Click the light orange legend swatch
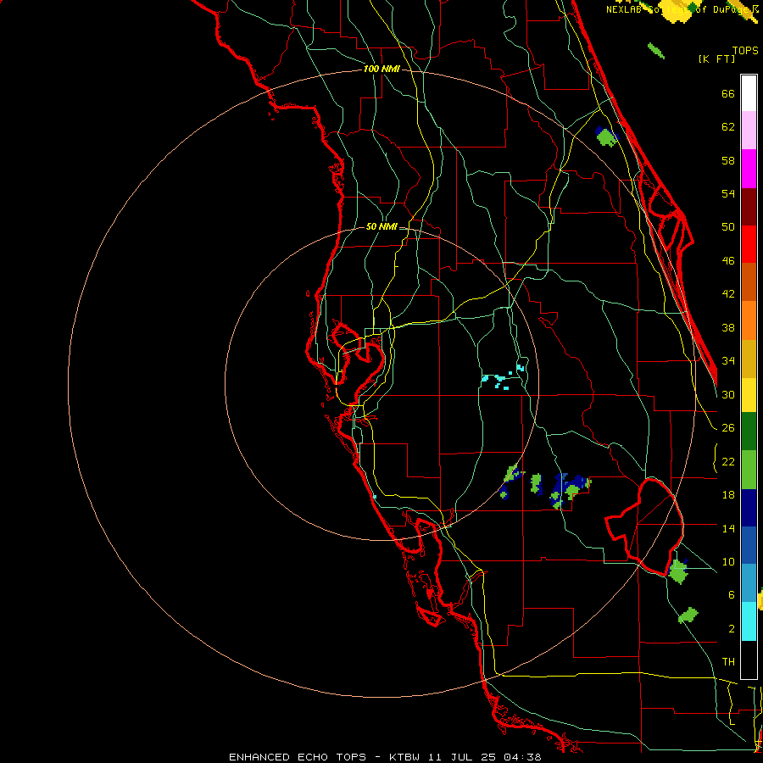This screenshot has height=763, width=763. [x=749, y=320]
